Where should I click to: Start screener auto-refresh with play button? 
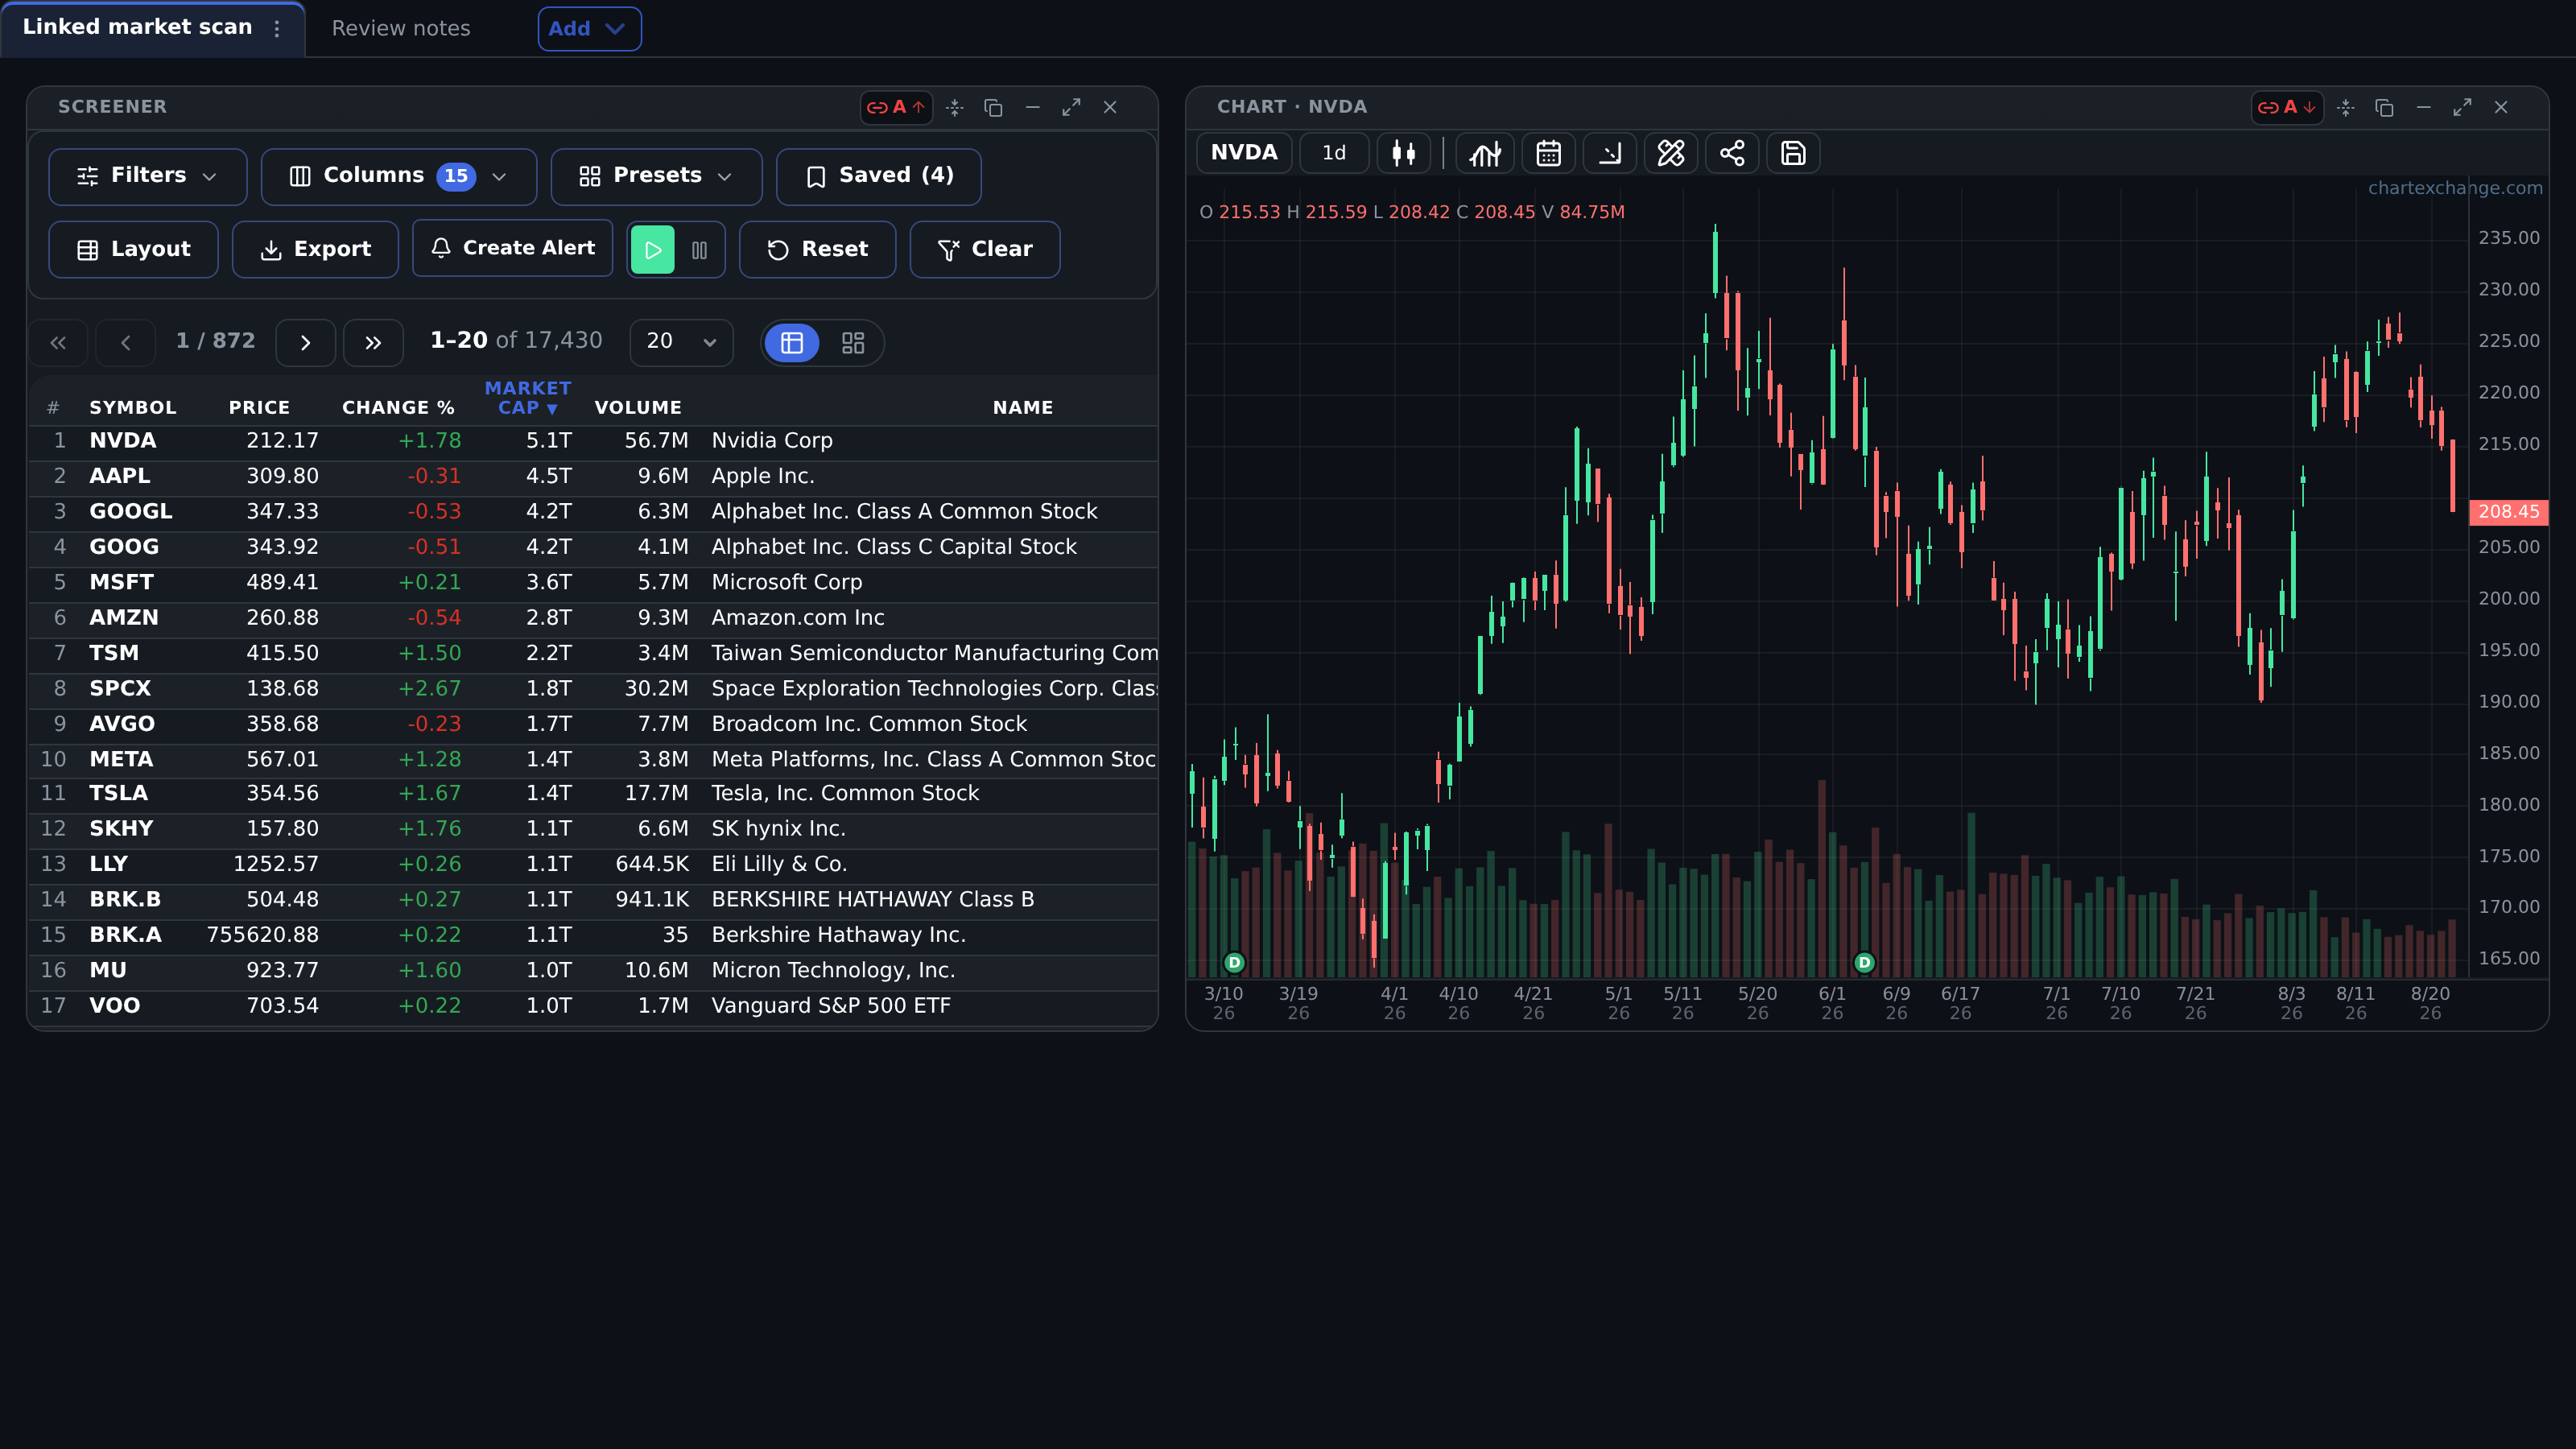pos(653,250)
